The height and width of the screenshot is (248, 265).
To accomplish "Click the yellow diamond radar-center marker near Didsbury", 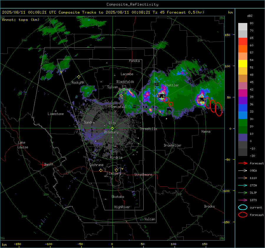I will pyautogui.click(x=112, y=129).
